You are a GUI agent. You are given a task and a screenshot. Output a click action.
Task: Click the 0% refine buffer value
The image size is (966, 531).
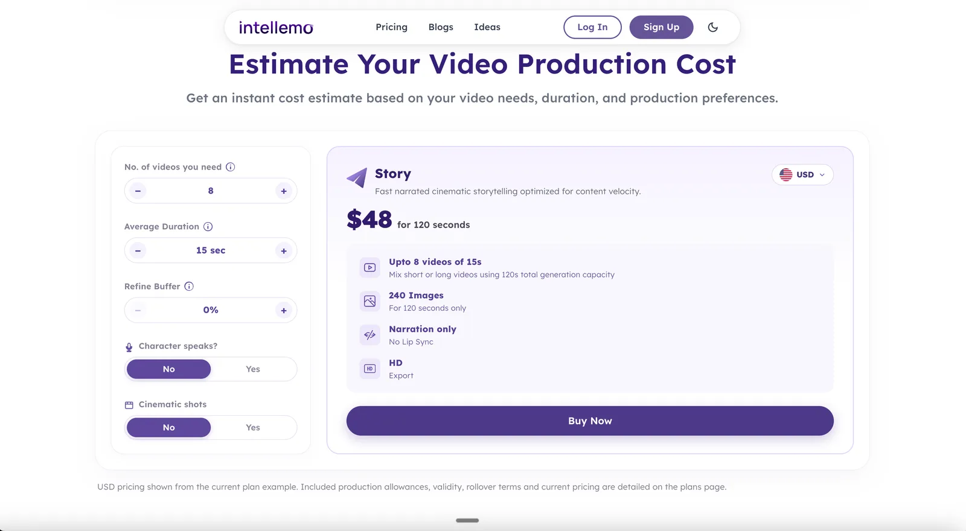click(211, 311)
